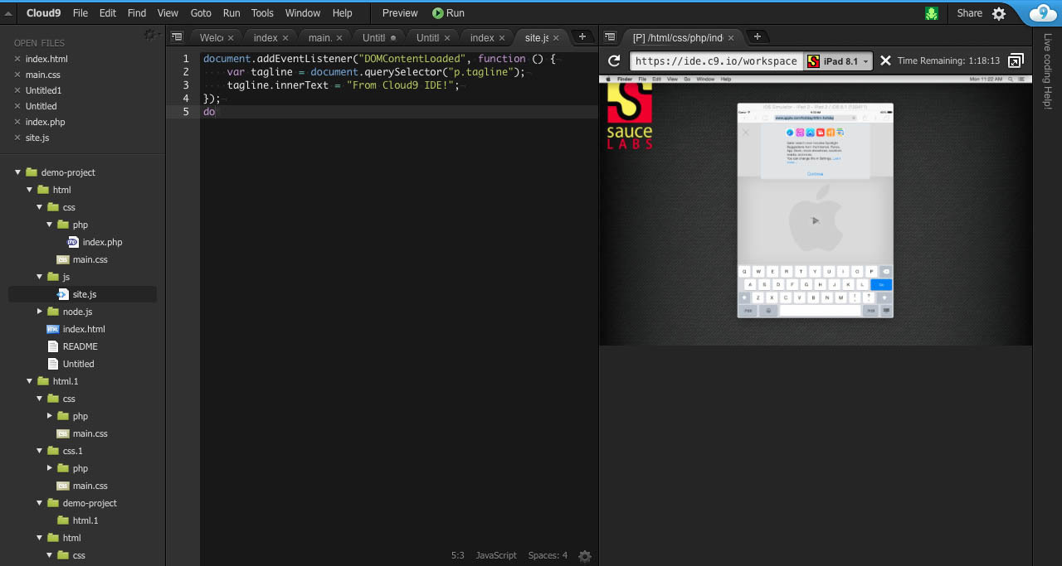The height and width of the screenshot is (566, 1062).
Task: Click code line 3 tagline.innerText
Action: (343, 85)
